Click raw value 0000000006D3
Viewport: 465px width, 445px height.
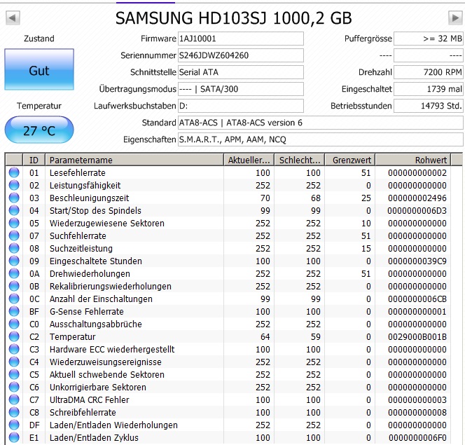(417, 211)
